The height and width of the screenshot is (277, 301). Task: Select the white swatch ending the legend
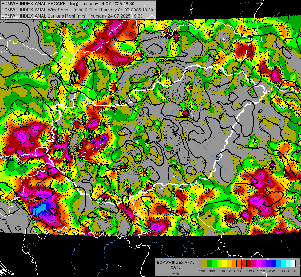(293, 263)
